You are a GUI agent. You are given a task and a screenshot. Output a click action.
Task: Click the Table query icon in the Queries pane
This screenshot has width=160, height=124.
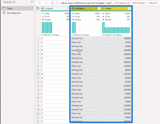4,8
